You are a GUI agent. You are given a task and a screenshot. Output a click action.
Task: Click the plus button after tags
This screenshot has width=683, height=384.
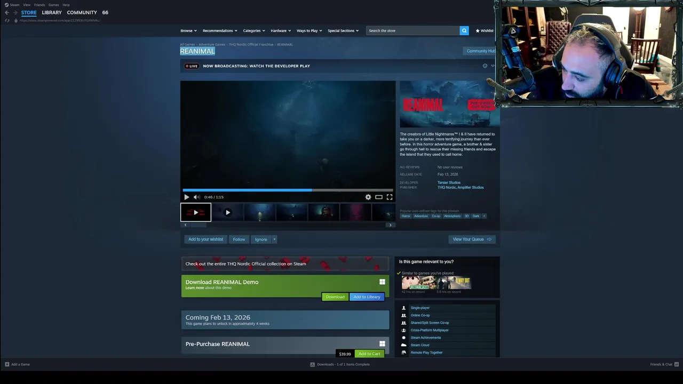[x=484, y=216]
